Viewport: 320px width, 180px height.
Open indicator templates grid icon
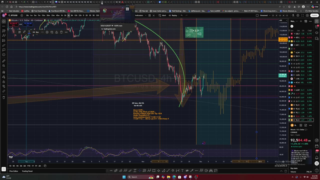tap(149, 15)
